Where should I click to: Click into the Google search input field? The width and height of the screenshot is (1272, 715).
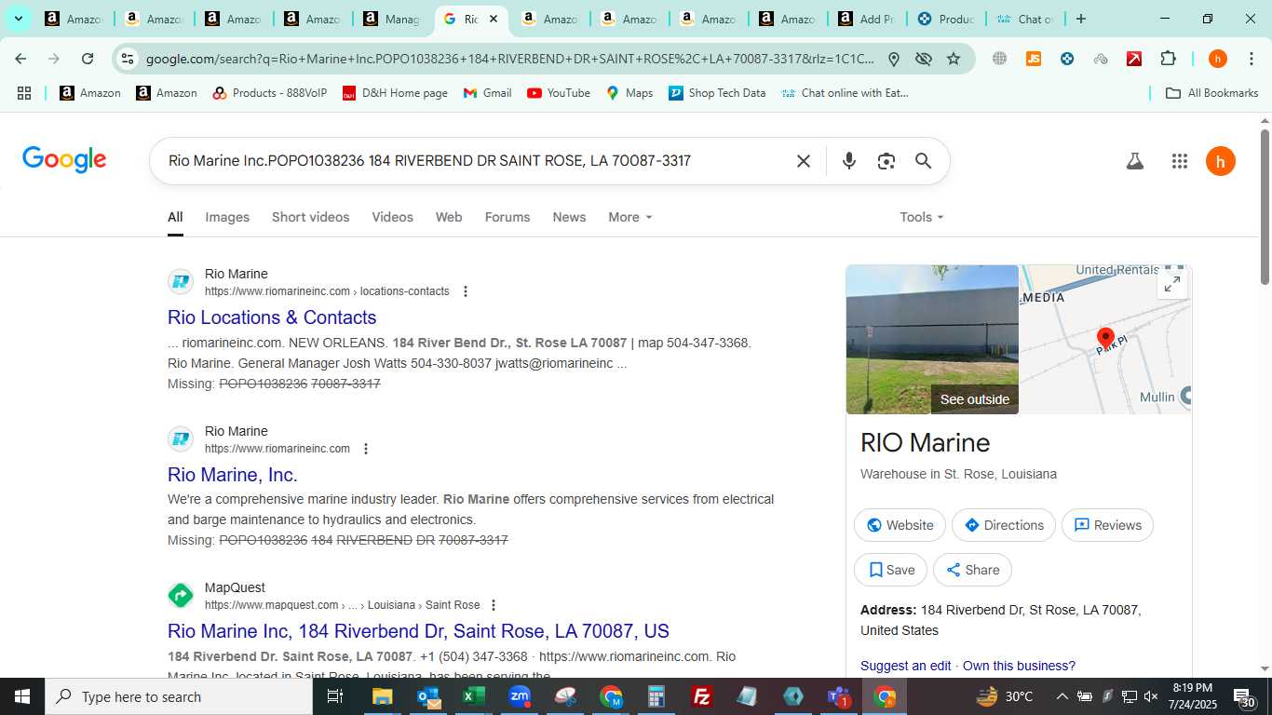(475, 161)
